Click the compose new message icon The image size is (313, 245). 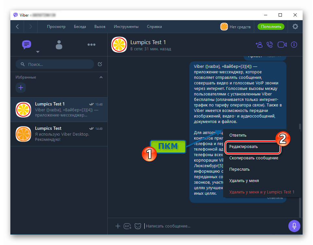click(x=100, y=64)
